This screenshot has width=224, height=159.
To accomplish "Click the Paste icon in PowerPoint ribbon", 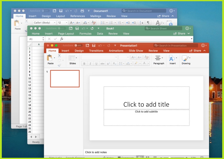I will (50, 58).
